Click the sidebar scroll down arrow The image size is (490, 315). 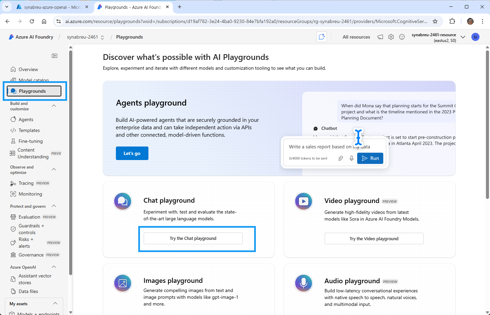[70, 312]
